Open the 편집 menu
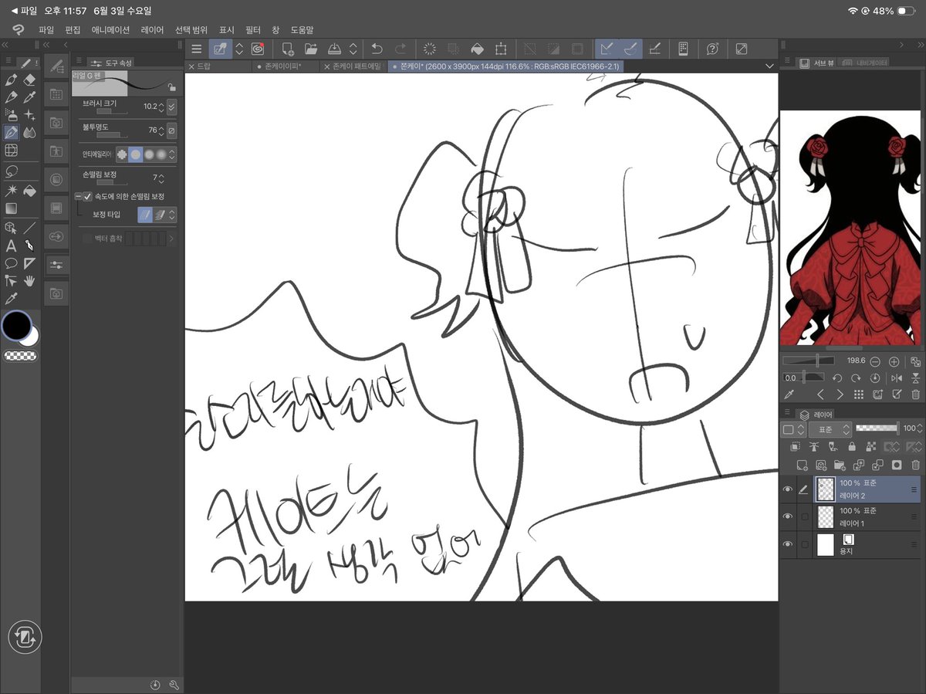Viewport: 926px width, 694px height. click(x=73, y=29)
